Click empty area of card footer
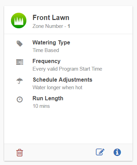The width and height of the screenshot is (137, 165). (x=59, y=152)
